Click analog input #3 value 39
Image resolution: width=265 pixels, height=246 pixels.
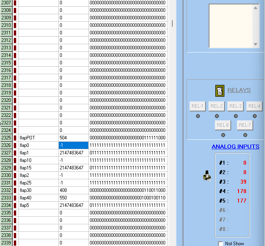(x=243, y=182)
